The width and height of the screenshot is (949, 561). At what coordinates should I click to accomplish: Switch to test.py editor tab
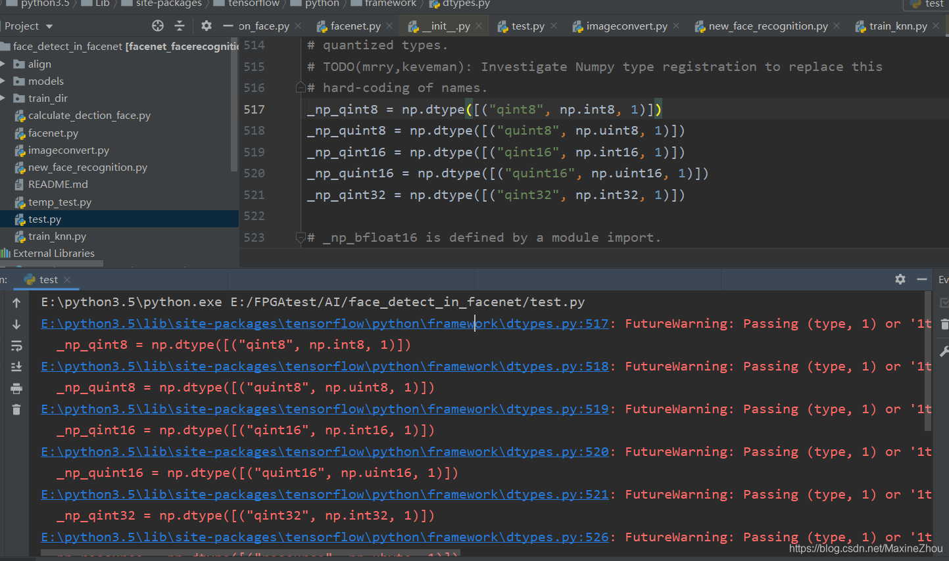[528, 26]
